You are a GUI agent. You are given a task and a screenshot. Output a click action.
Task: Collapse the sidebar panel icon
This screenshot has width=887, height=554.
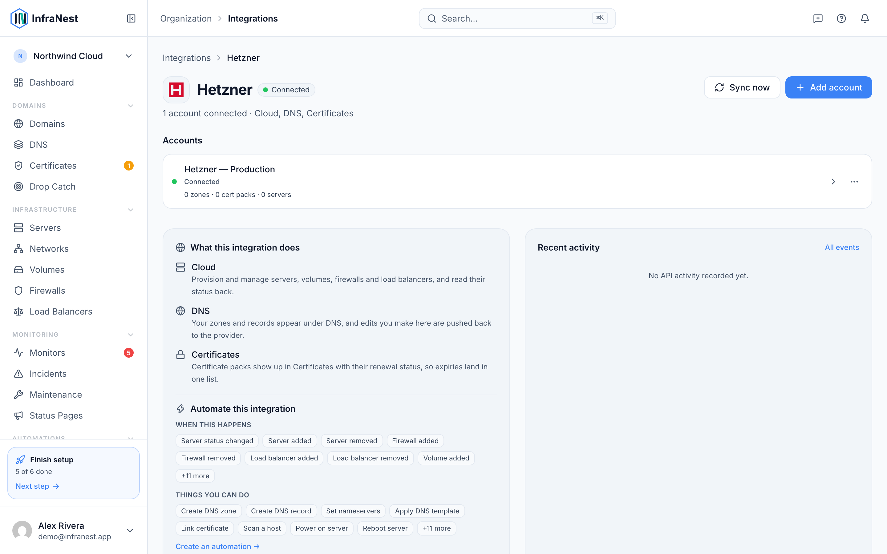(x=131, y=18)
